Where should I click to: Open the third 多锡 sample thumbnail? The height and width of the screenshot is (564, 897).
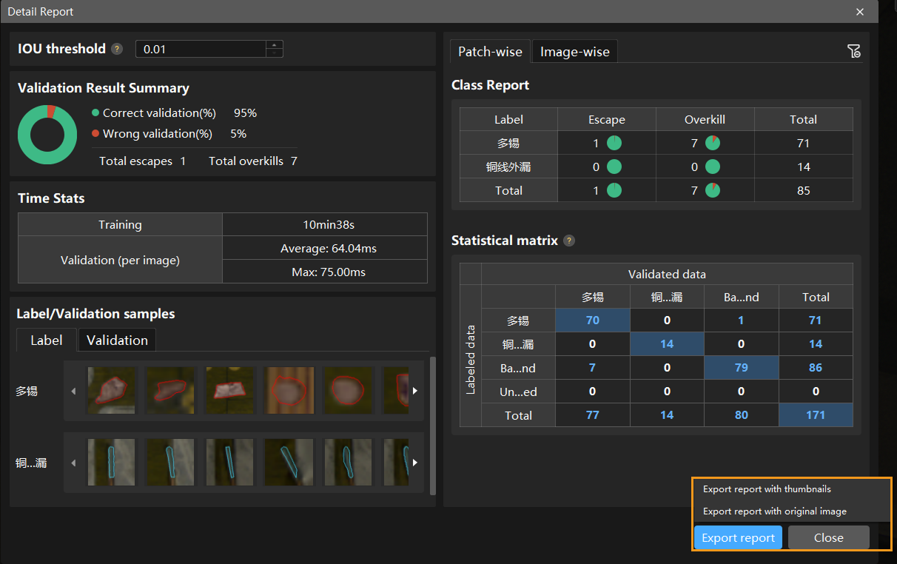pyautogui.click(x=230, y=391)
